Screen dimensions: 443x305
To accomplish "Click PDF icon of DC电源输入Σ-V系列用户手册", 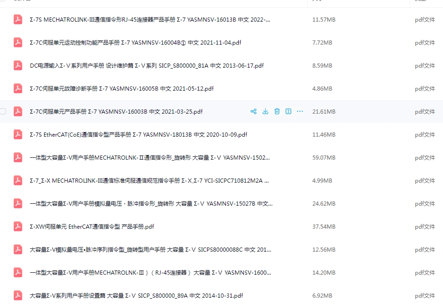I will point(18,65).
